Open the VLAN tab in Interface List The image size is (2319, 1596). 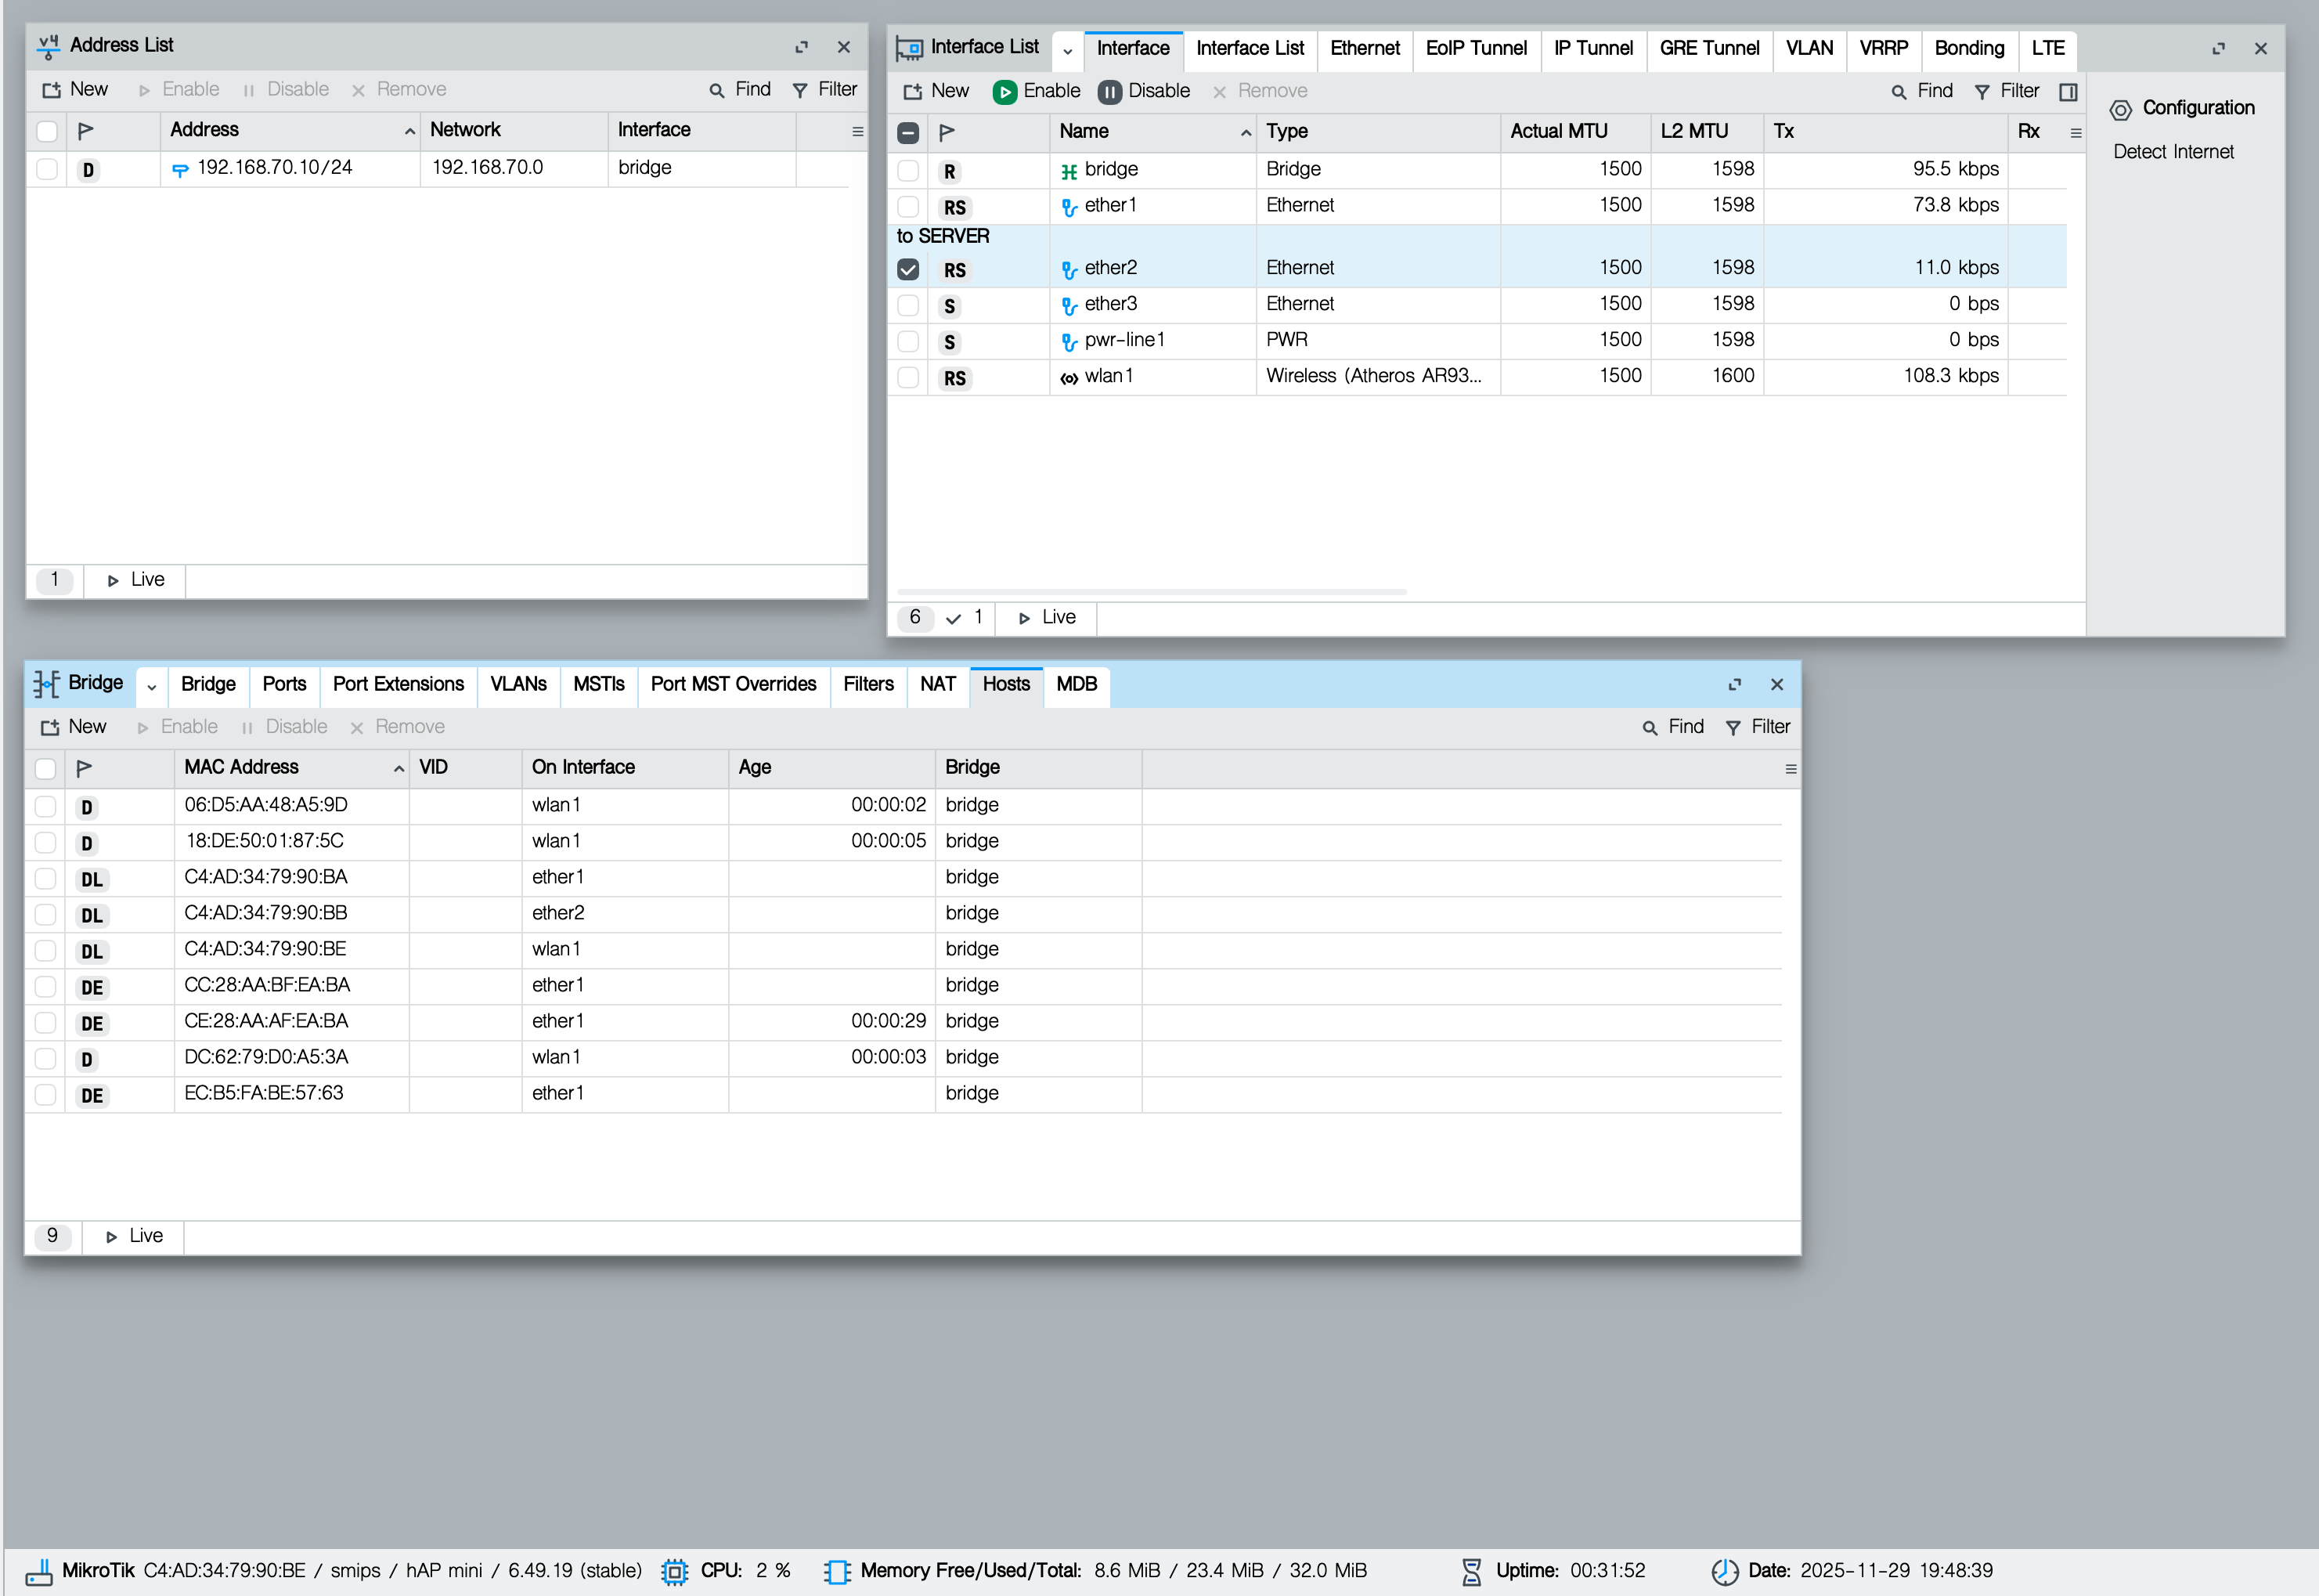(x=1809, y=48)
